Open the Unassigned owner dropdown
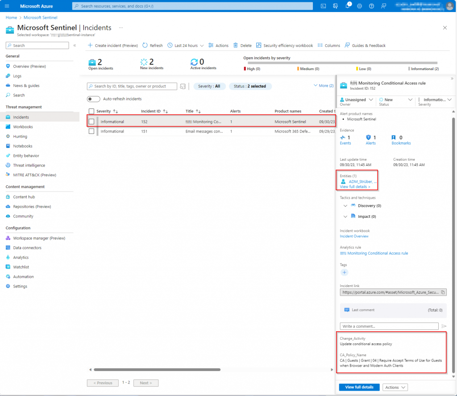This screenshot has height=396, width=457. 357,100
